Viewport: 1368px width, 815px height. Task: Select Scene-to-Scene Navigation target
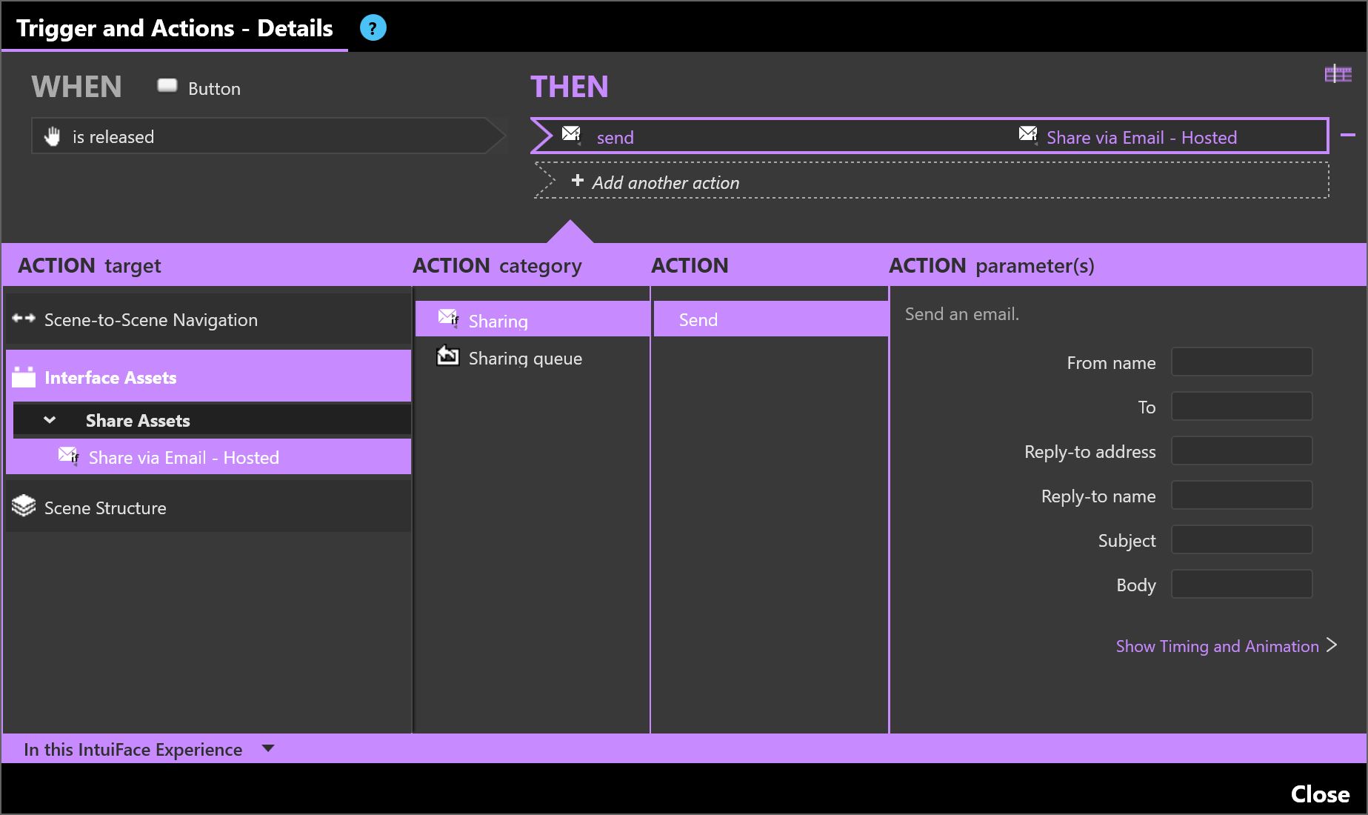tap(209, 319)
